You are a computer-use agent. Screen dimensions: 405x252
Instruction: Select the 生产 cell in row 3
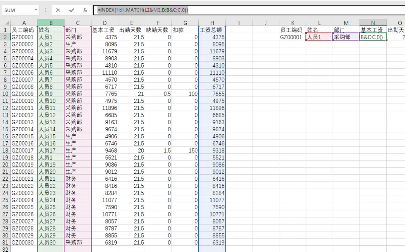[x=78, y=44]
